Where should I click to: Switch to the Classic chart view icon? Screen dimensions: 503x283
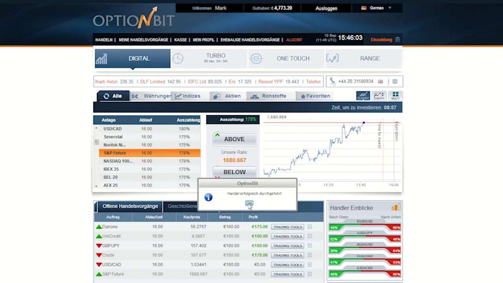(x=363, y=96)
